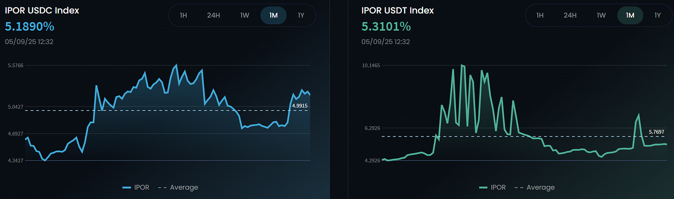674x199 pixels.
Task: Select 24H range on USDC chart
Action: point(213,15)
